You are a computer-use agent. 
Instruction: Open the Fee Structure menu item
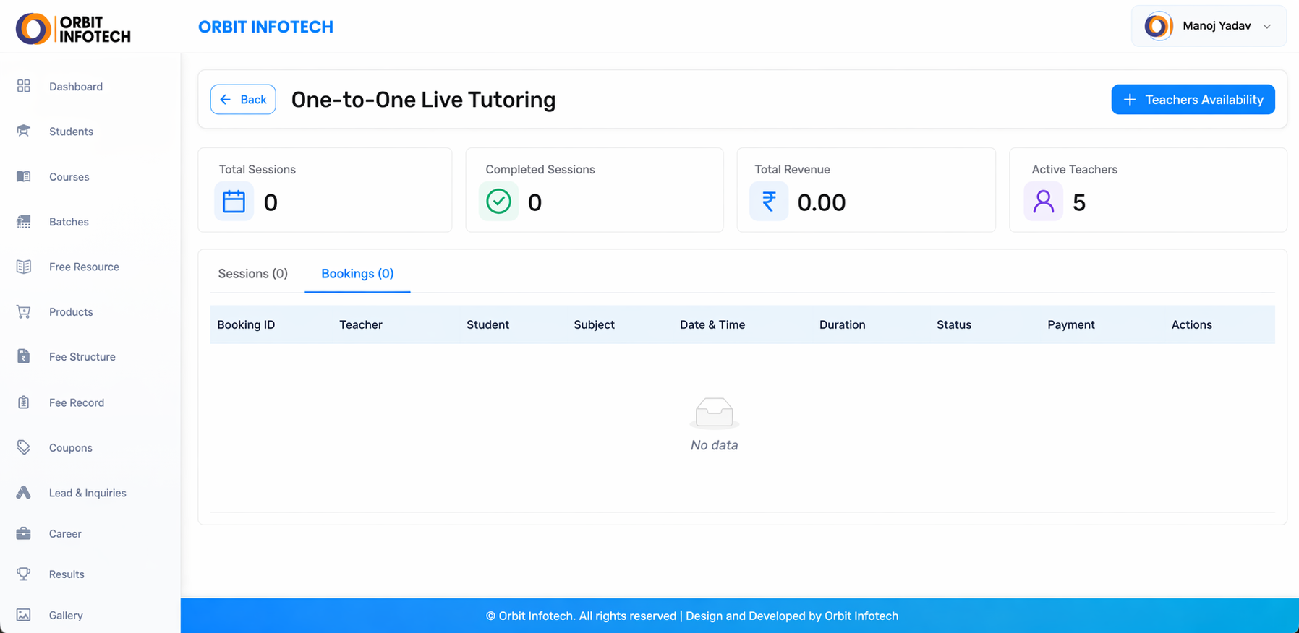tap(82, 357)
